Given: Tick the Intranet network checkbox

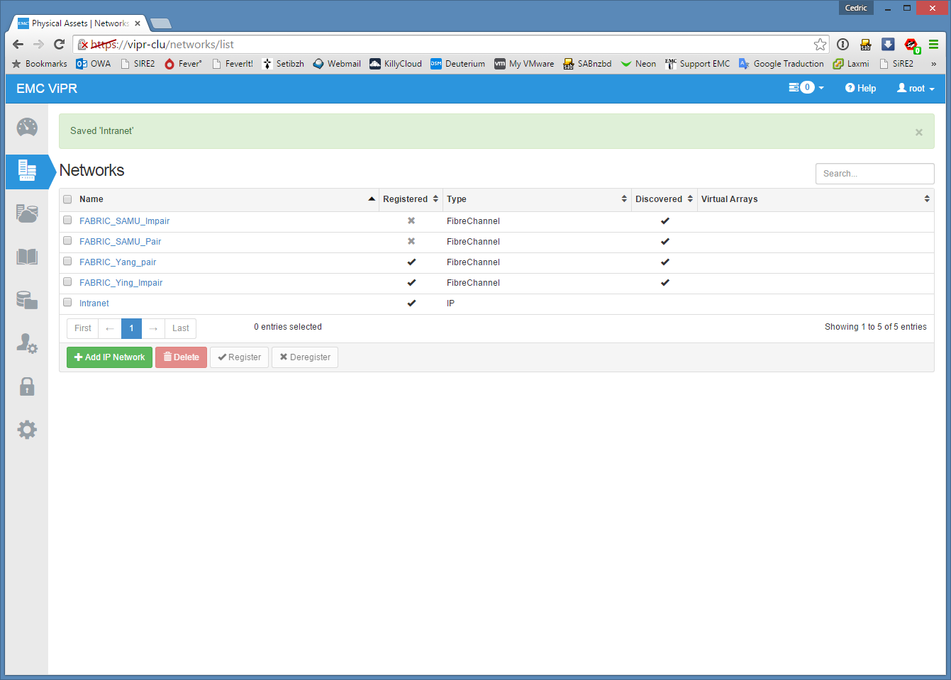Looking at the screenshot, I should coord(67,303).
